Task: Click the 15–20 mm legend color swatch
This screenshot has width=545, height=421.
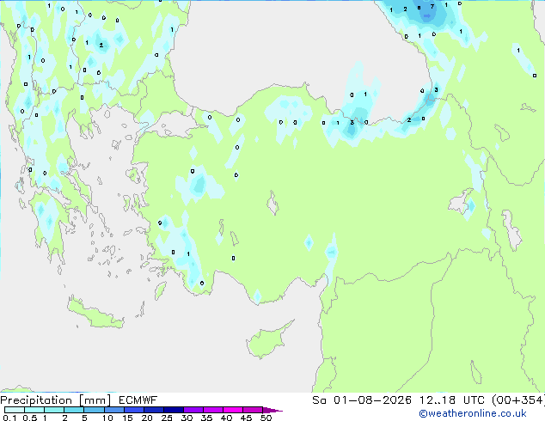Action: [133, 410]
